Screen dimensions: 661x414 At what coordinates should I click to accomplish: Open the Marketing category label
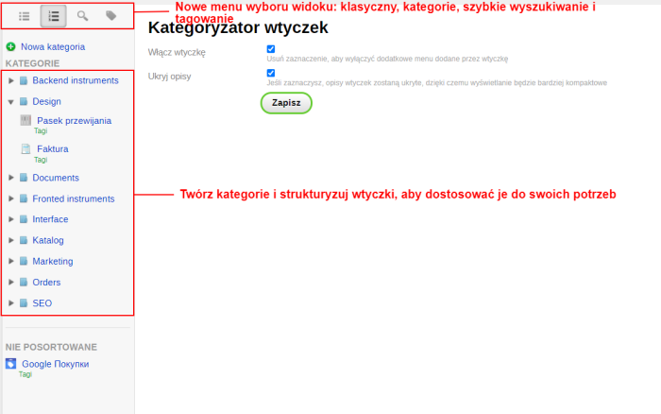[53, 262]
